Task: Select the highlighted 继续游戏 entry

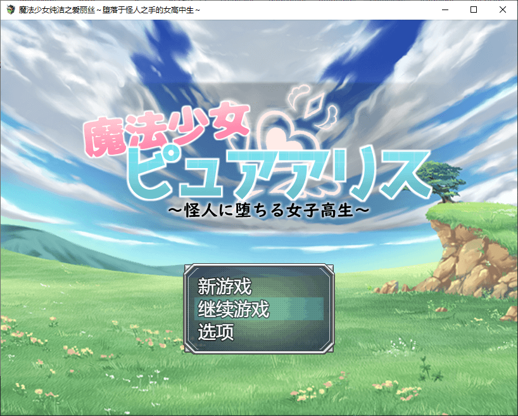Action: coord(234,309)
